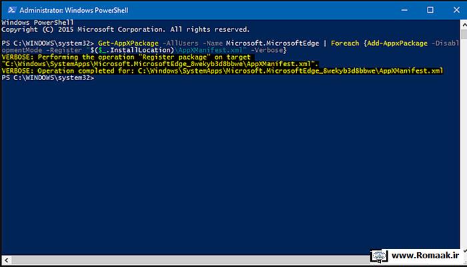Viewport: 467px width, 267px height.
Task: Click the "Operation completed for" verbose line
Action: pyautogui.click(x=222, y=71)
